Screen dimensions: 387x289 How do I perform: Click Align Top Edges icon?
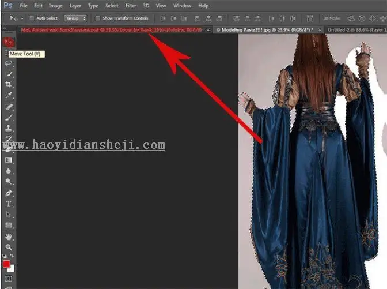click(x=163, y=18)
